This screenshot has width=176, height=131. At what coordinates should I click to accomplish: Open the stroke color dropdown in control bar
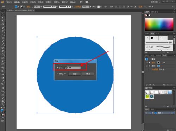pyautogui.click(x=24, y=7)
